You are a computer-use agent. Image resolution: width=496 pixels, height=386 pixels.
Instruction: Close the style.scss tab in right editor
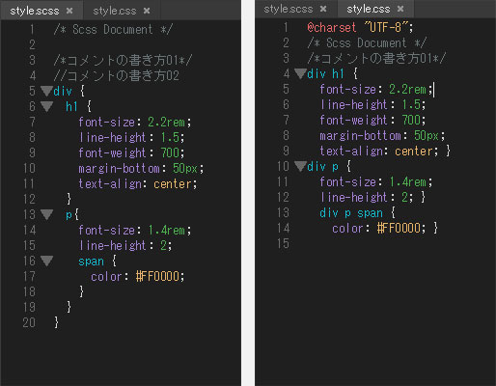pos(323,9)
